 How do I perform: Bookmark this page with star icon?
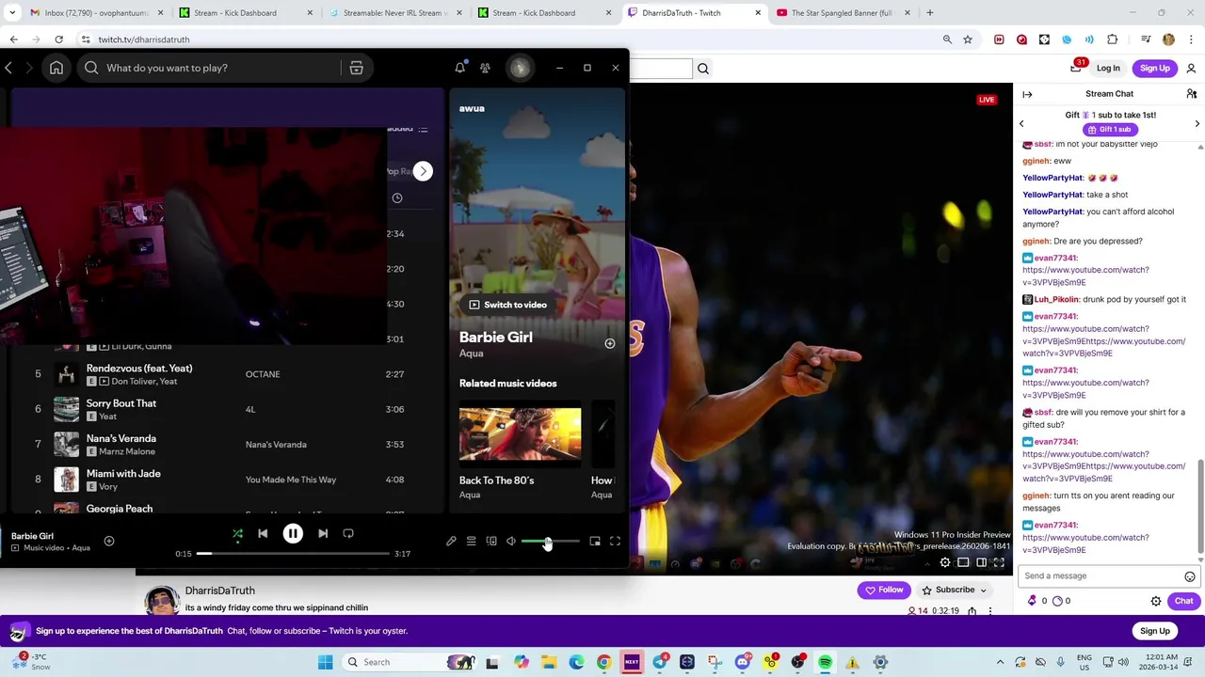pos(968,39)
